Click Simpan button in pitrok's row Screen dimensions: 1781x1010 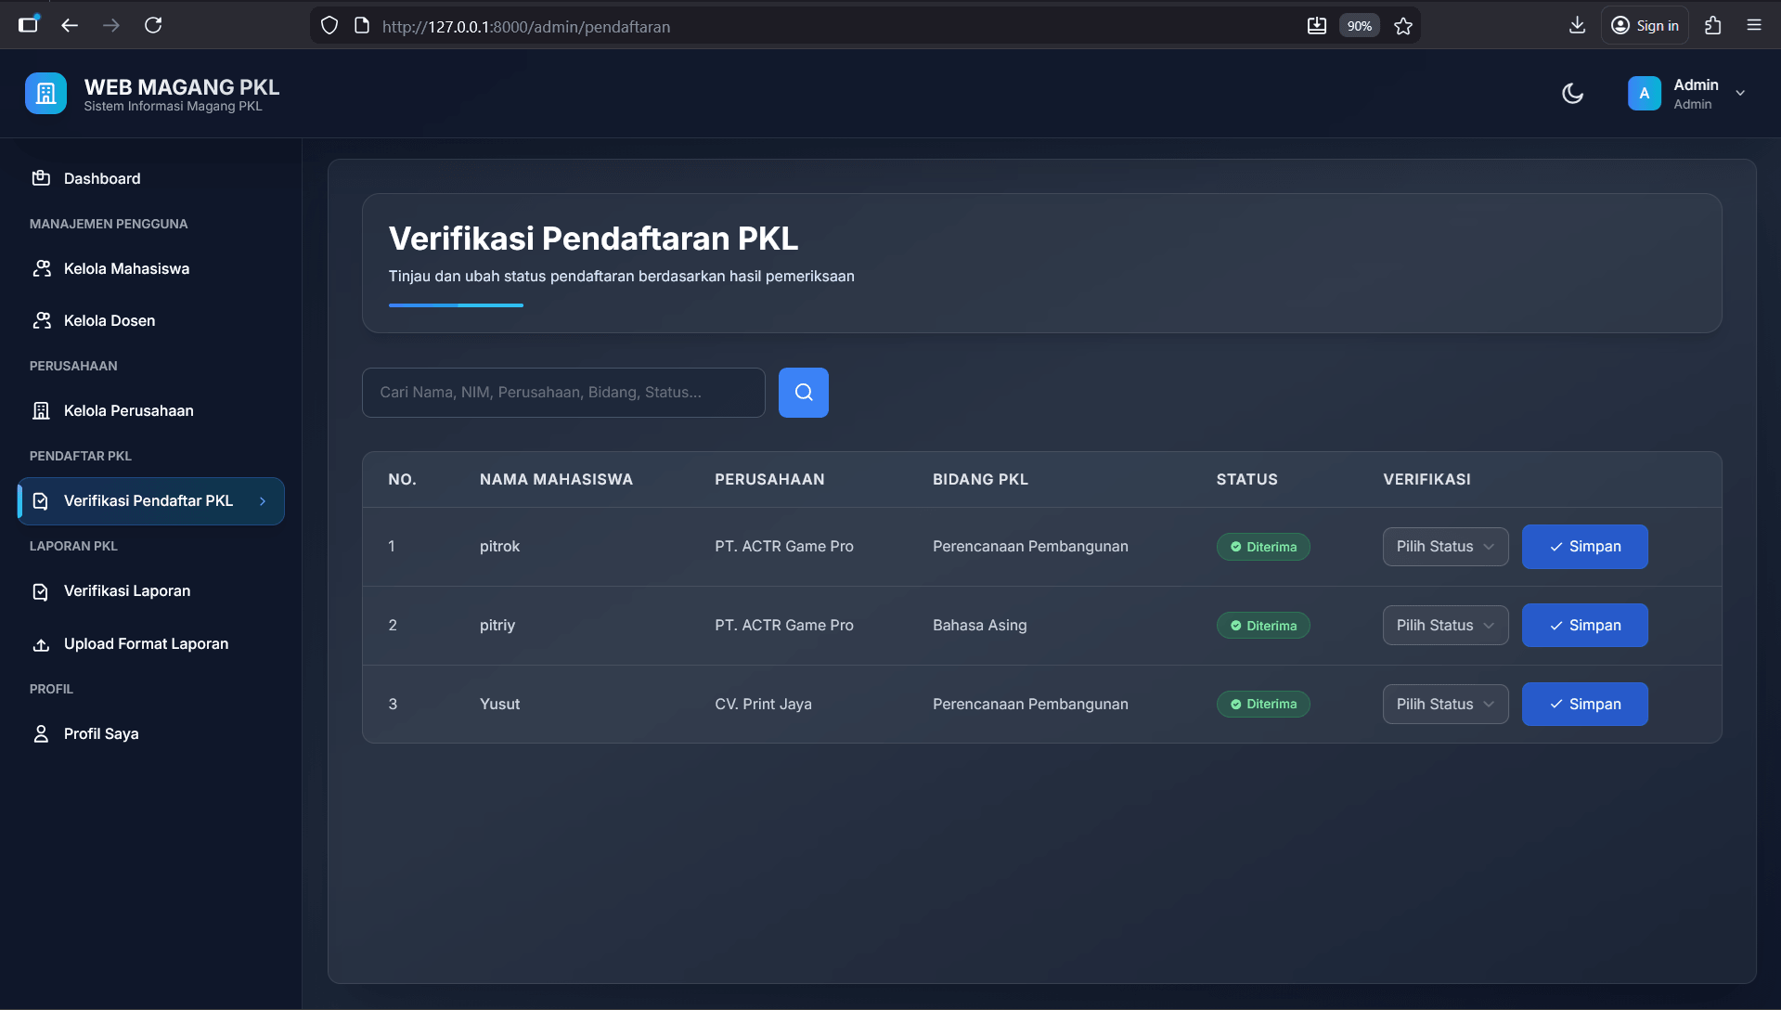(x=1584, y=547)
